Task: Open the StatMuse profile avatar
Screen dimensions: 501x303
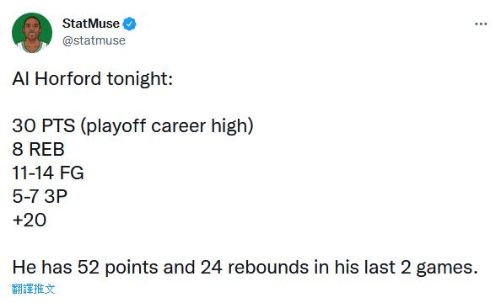Action: click(x=32, y=33)
